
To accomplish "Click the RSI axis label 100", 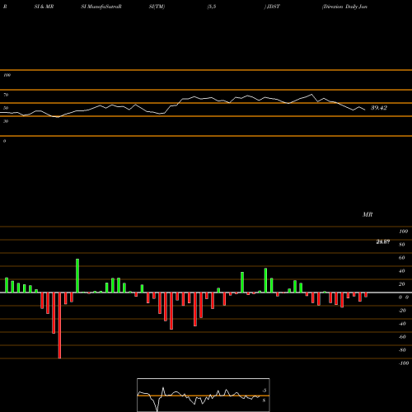I will [7, 75].
